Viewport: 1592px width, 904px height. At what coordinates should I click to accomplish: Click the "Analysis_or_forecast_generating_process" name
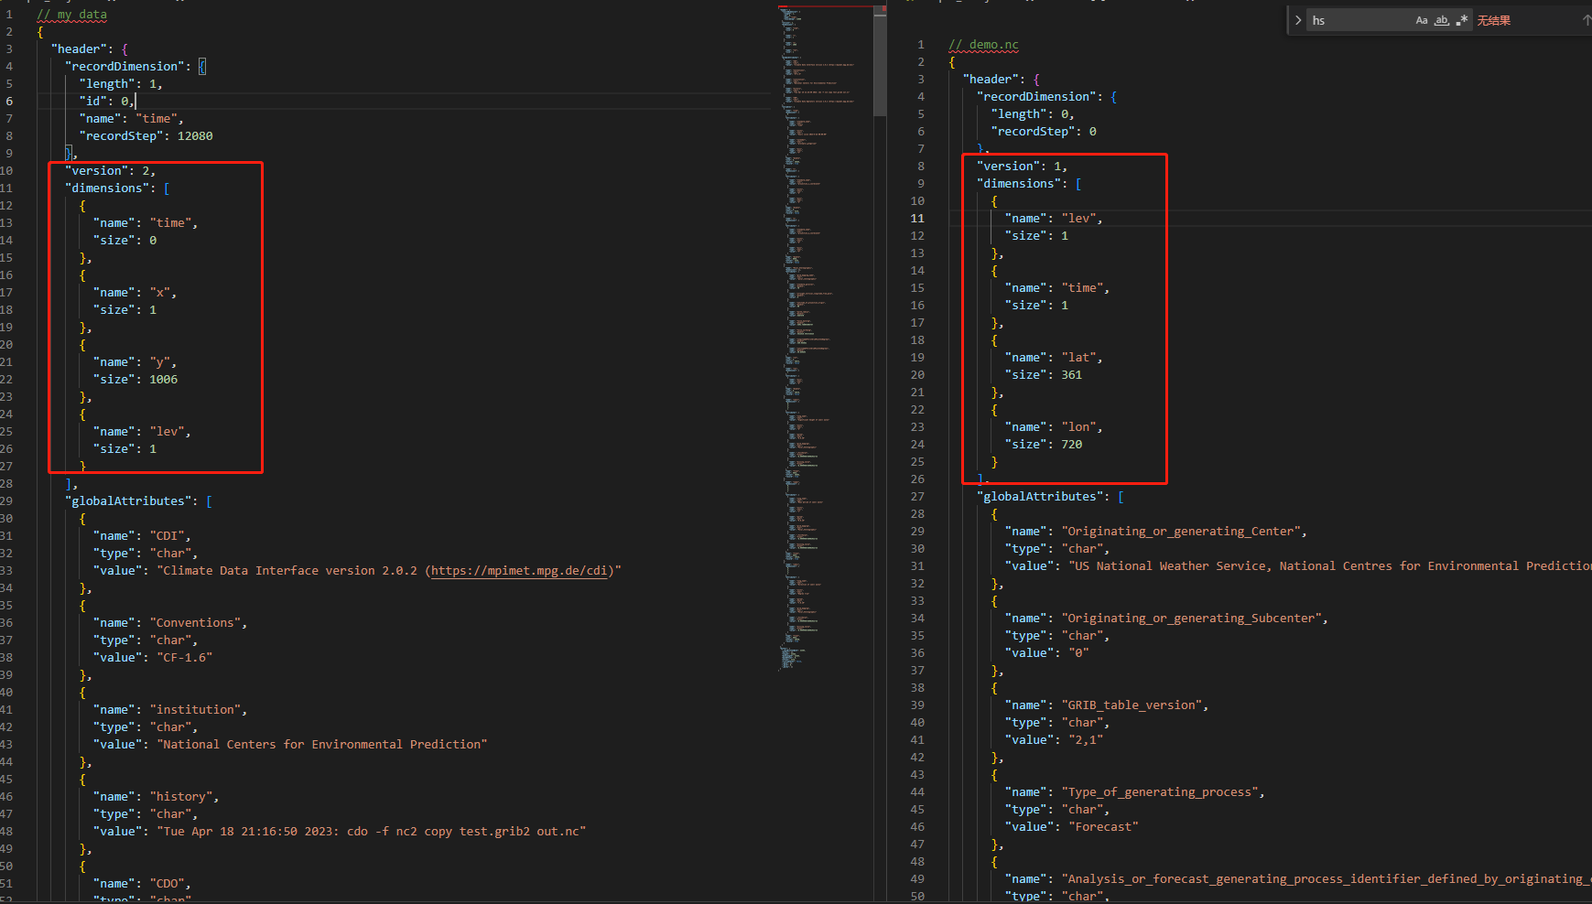coord(1327,879)
